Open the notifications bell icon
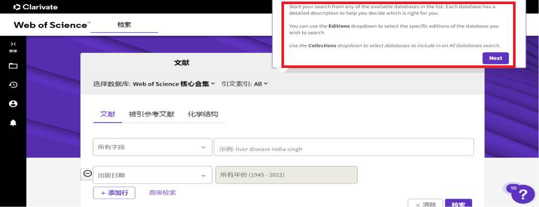 (13, 123)
